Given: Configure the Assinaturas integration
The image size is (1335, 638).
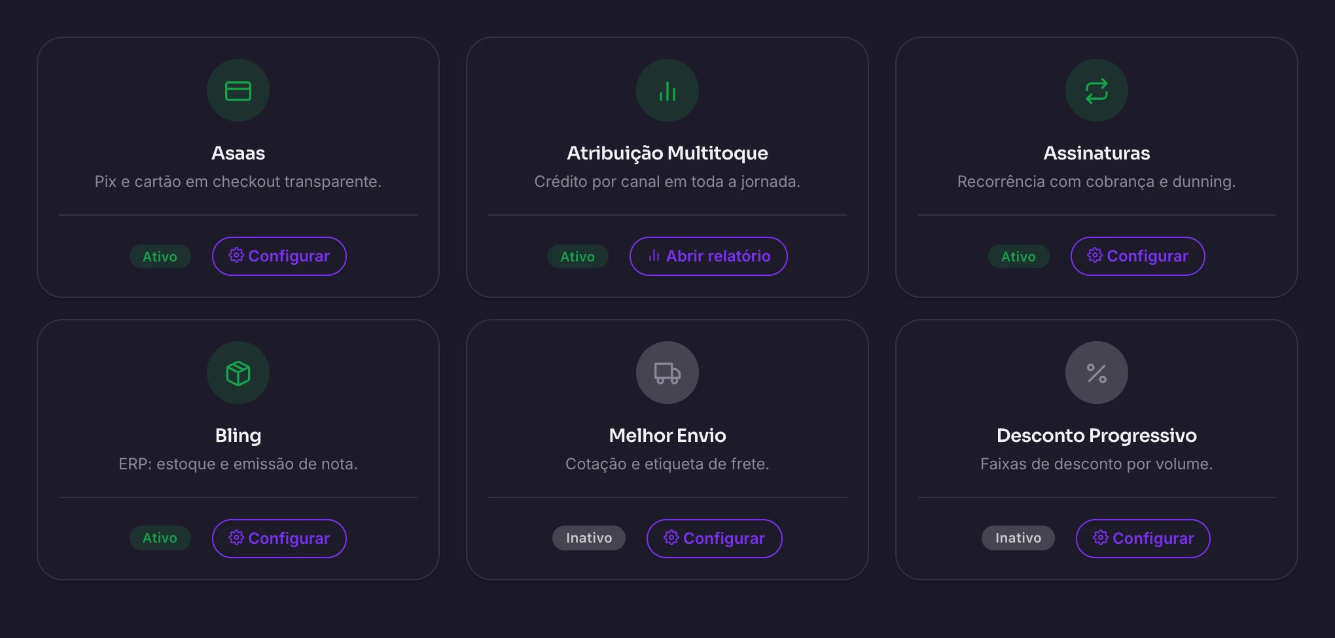Looking at the screenshot, I should (x=1138, y=256).
